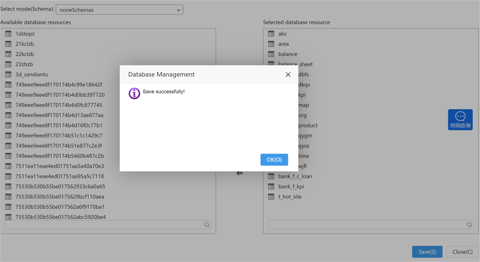
Task: Click the available resources search field
Action: [x=108, y=225]
